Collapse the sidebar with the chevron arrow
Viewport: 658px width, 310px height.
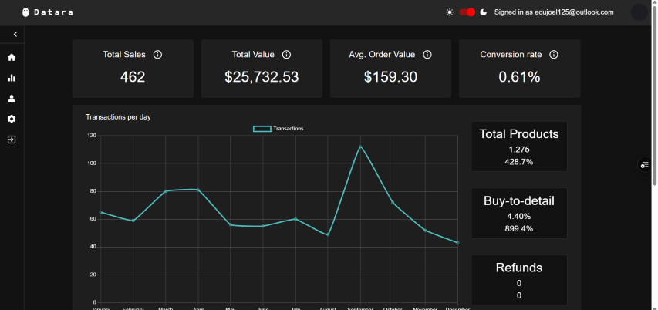pos(15,35)
